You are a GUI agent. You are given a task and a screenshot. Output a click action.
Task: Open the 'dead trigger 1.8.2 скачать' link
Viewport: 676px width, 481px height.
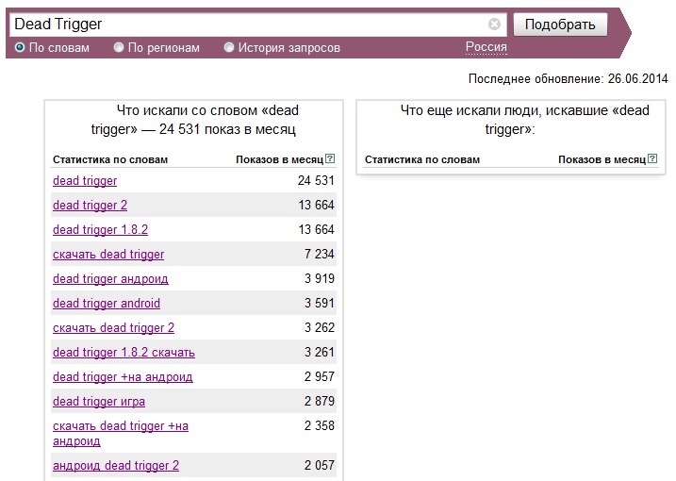pyautogui.click(x=124, y=353)
